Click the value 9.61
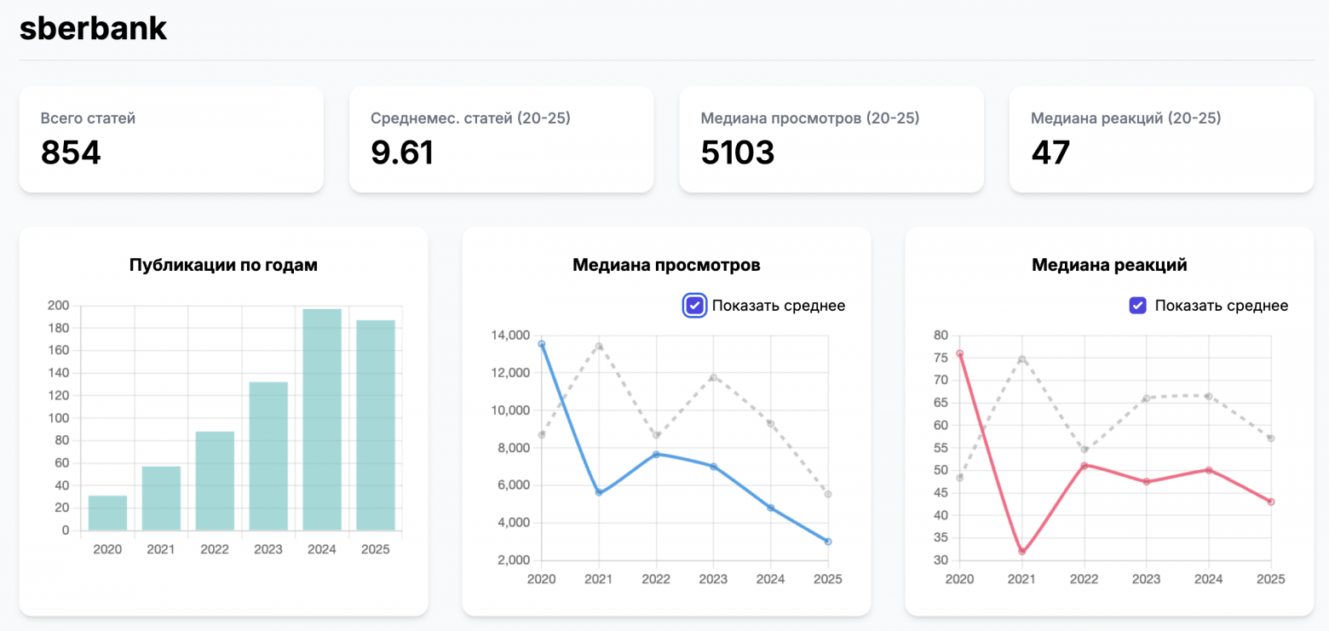The image size is (1329, 631). point(402,152)
